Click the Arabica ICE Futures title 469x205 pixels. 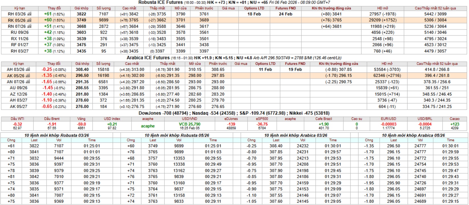148,58
